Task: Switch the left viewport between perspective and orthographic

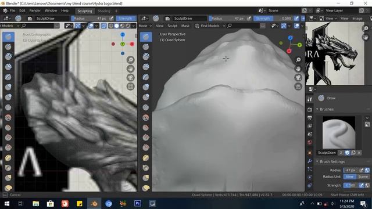Action: coord(130,87)
